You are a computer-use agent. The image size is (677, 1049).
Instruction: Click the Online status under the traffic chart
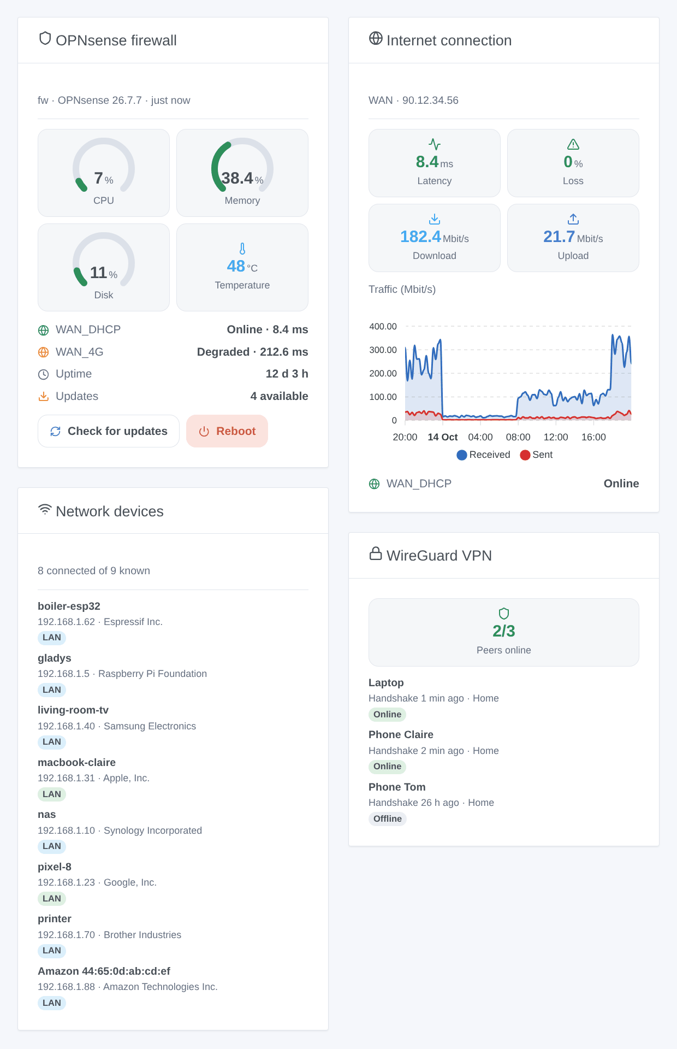click(x=621, y=484)
